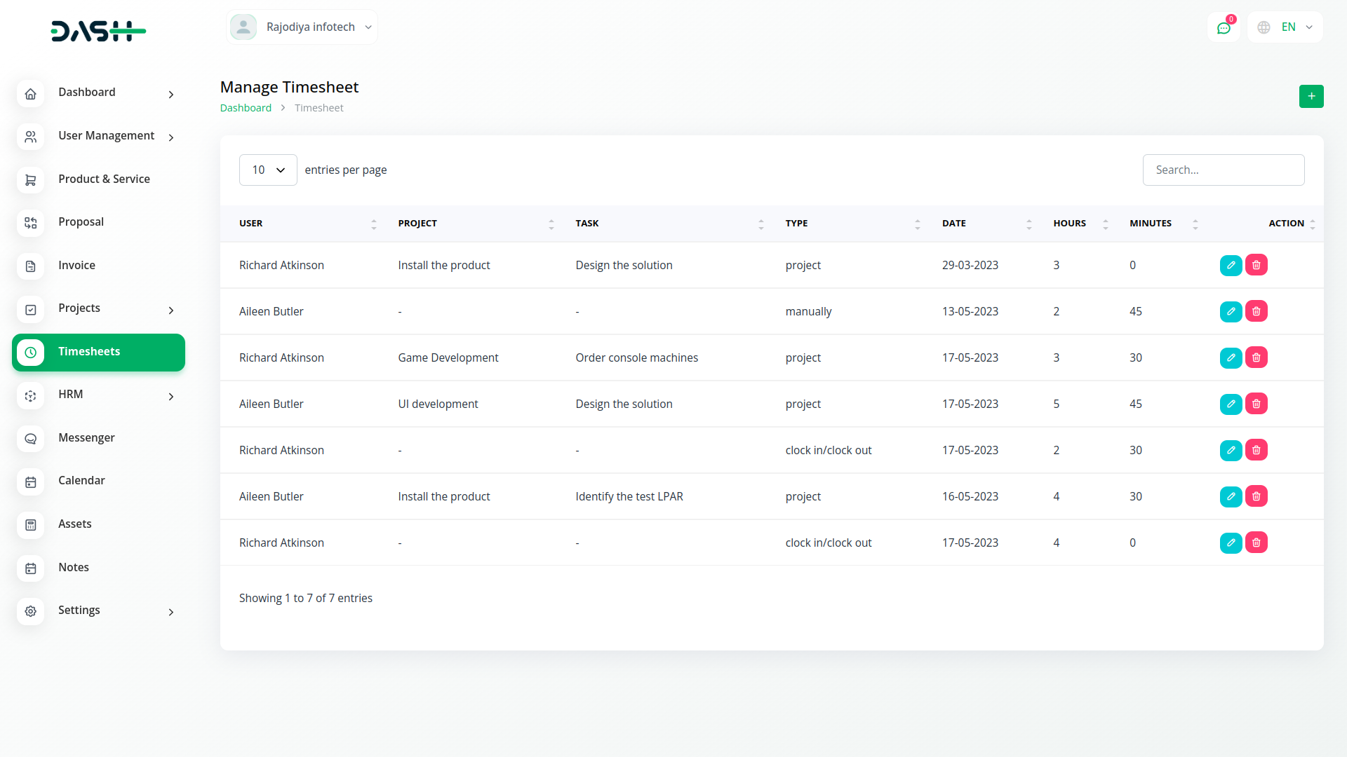This screenshot has height=757, width=1347.
Task: Click the Invoice sidebar icon
Action: [x=31, y=266]
